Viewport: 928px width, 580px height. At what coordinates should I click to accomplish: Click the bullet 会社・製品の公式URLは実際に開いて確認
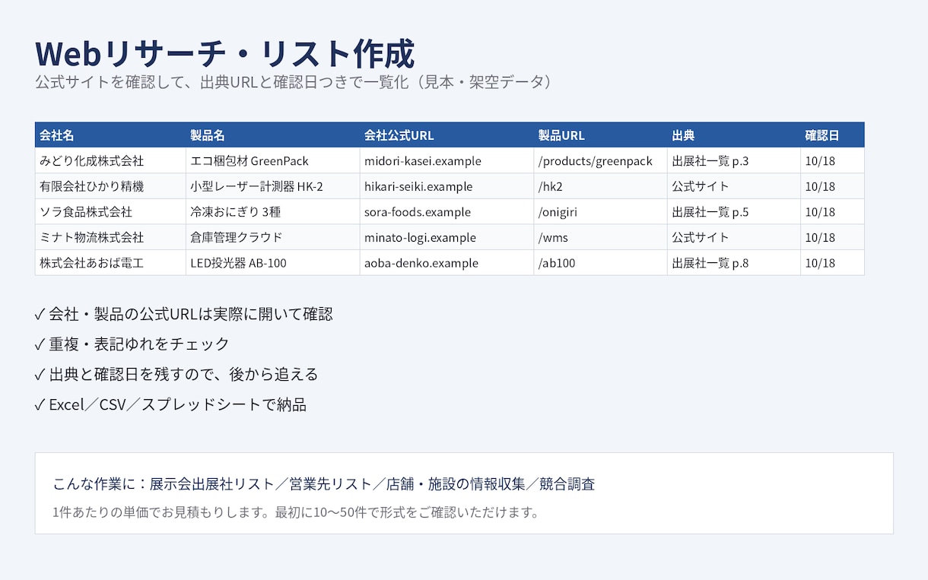(184, 314)
